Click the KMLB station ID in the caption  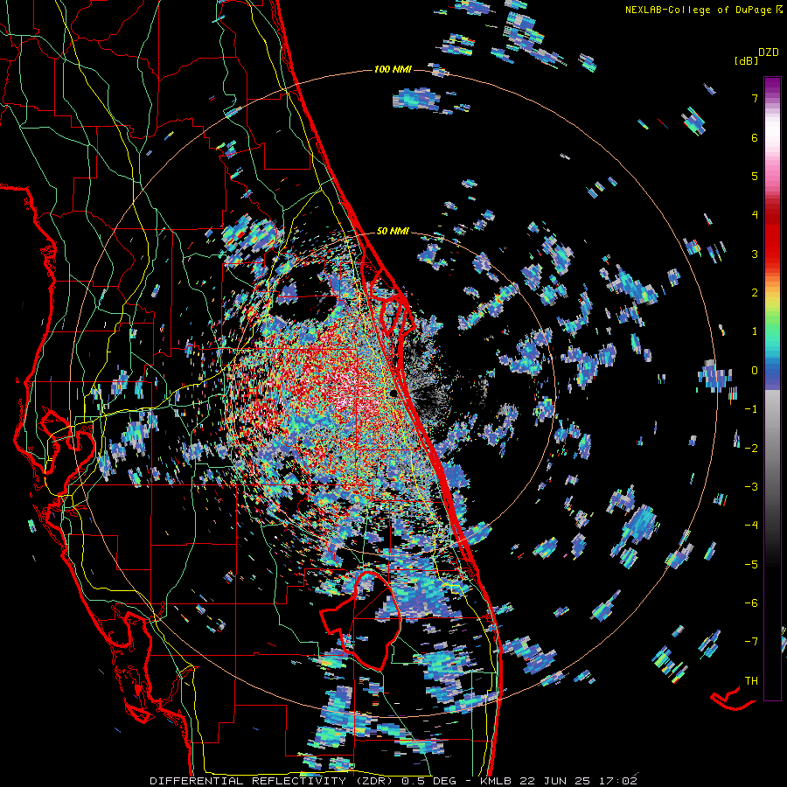point(496,781)
